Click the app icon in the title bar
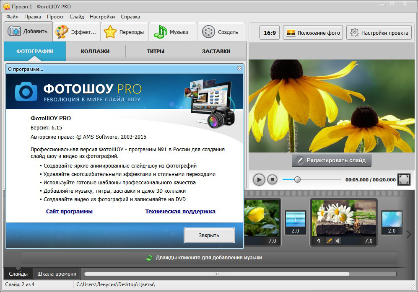The height and width of the screenshot is (292, 418). click(x=6, y=6)
